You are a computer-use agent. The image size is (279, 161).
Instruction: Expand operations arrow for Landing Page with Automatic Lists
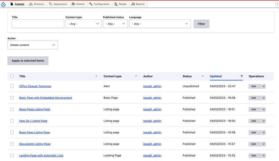(x=263, y=156)
